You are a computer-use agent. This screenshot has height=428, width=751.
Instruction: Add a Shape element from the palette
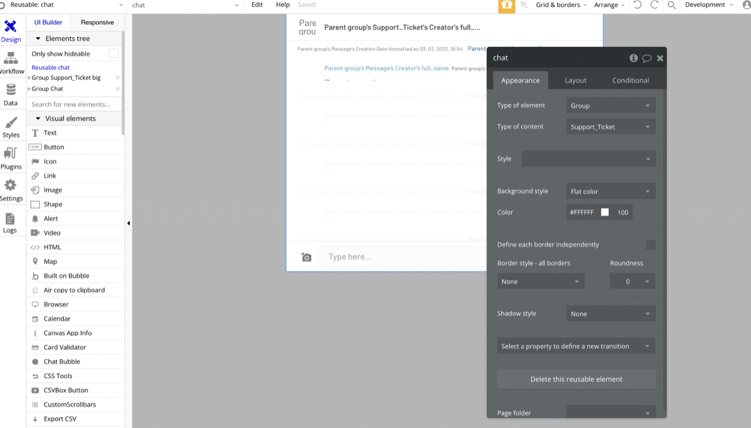coord(75,204)
